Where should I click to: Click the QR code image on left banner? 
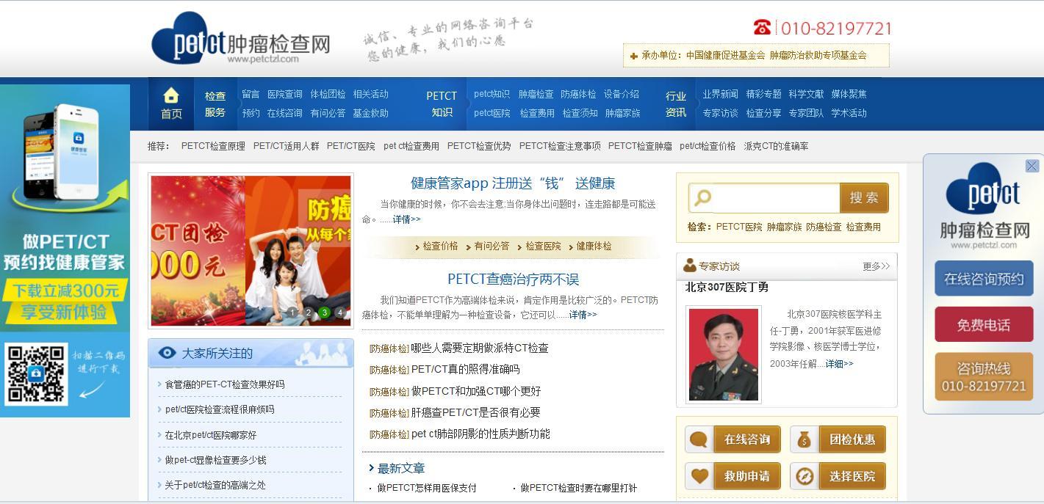[36, 374]
